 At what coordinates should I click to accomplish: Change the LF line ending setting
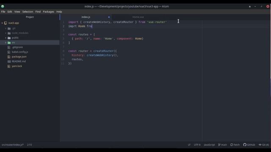[x=189, y=145]
